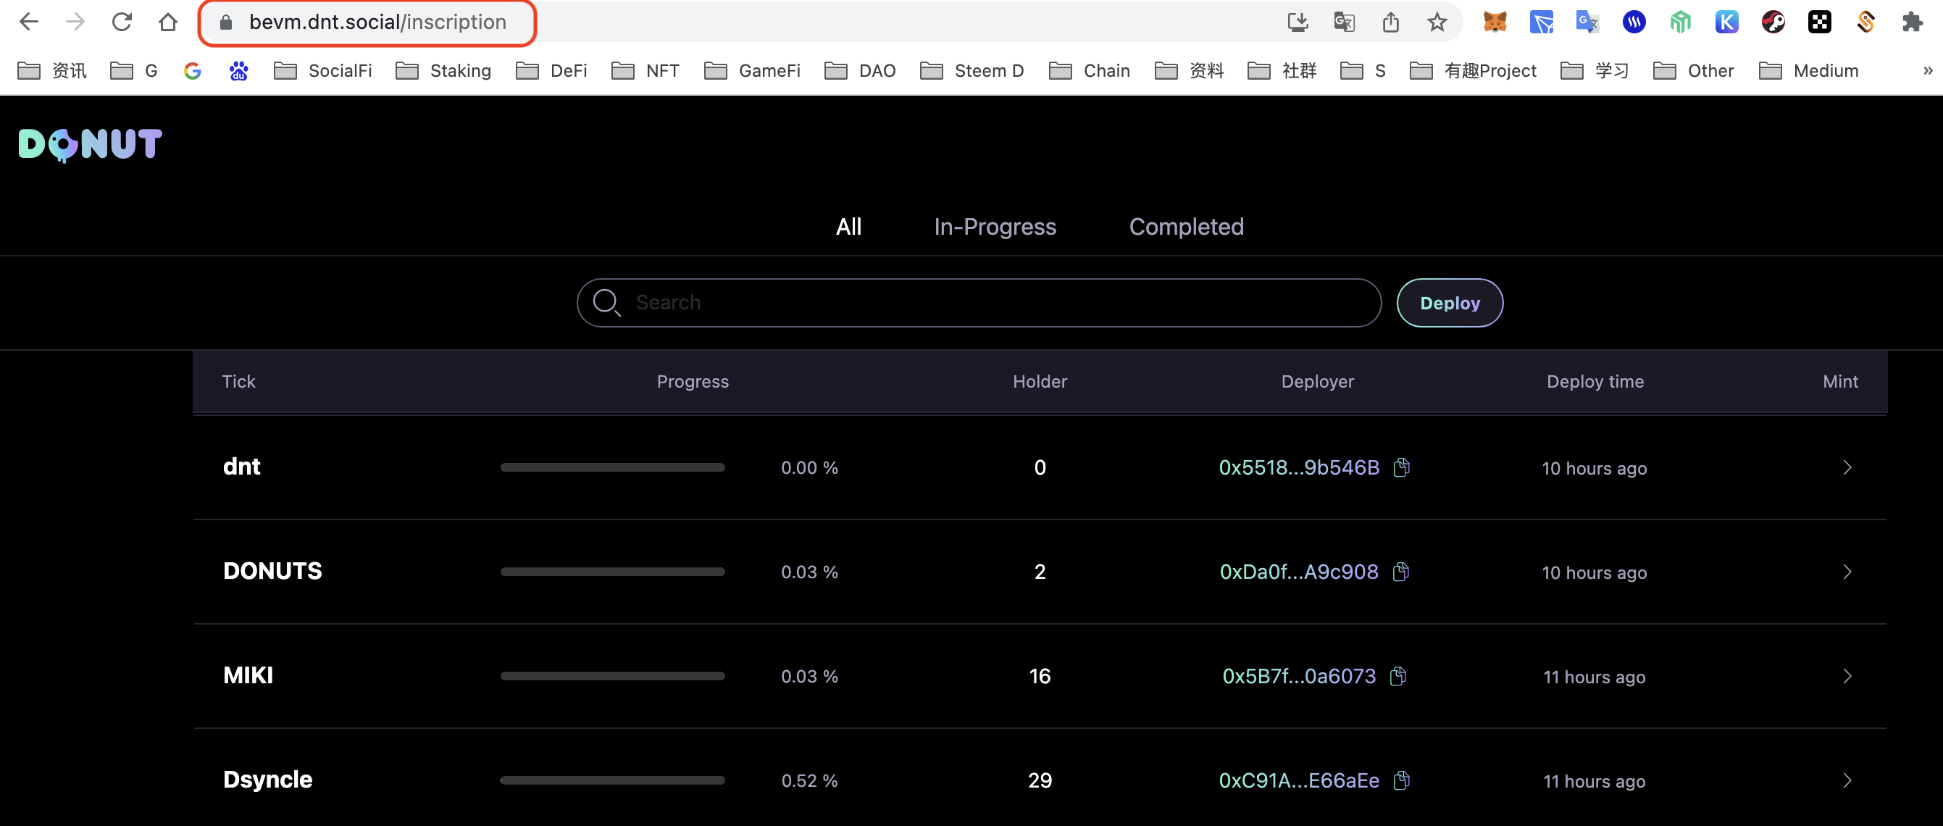Open the dnt row mint chevron
This screenshot has height=826, width=1943.
pos(1847,467)
